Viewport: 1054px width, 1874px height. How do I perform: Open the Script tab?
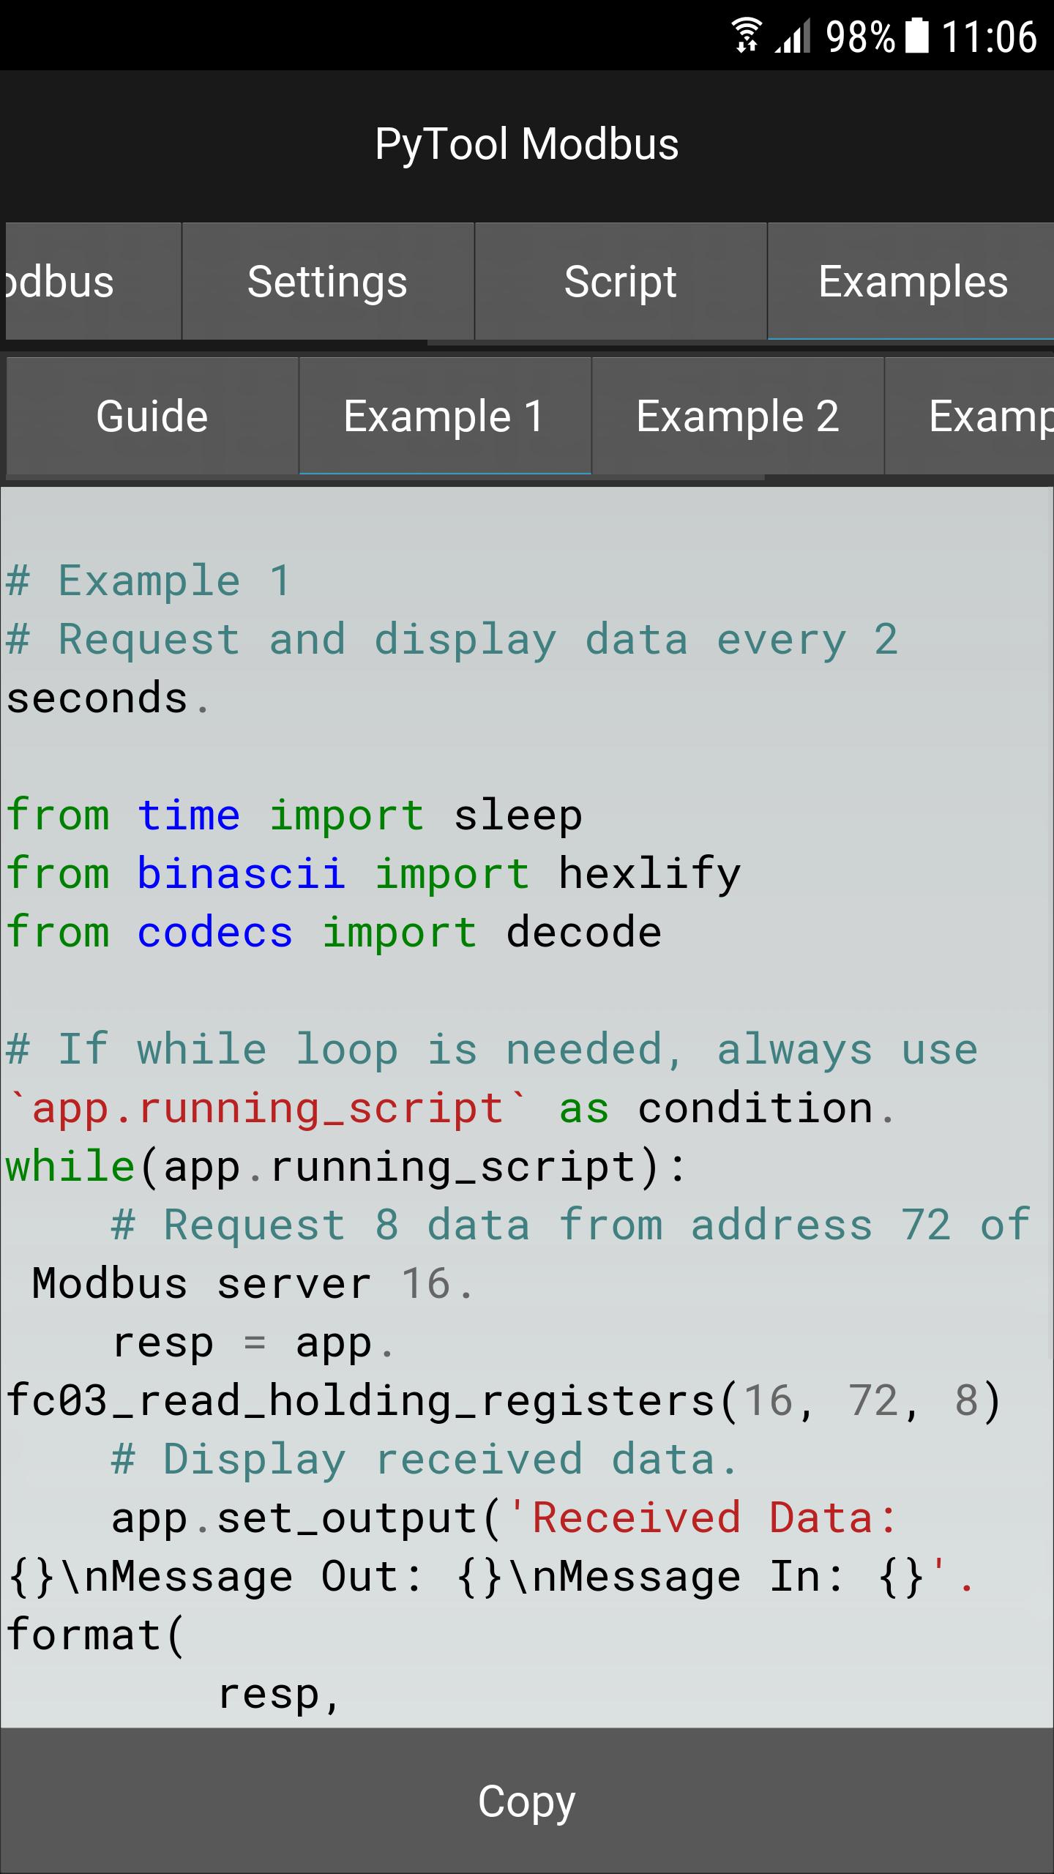(x=621, y=281)
